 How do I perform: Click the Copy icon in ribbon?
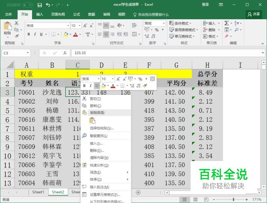point(17,30)
